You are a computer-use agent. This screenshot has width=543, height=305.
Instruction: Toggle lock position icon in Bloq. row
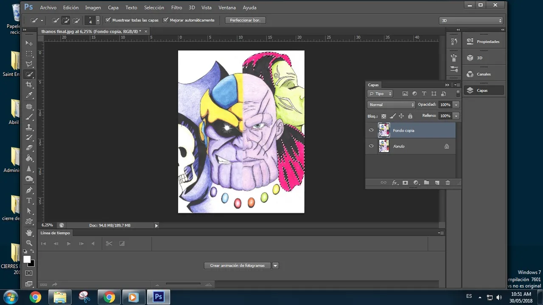pos(401,116)
